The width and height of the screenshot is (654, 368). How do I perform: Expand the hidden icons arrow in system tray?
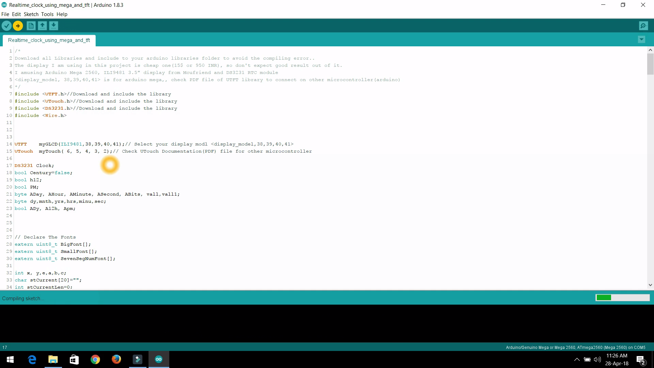click(577, 359)
